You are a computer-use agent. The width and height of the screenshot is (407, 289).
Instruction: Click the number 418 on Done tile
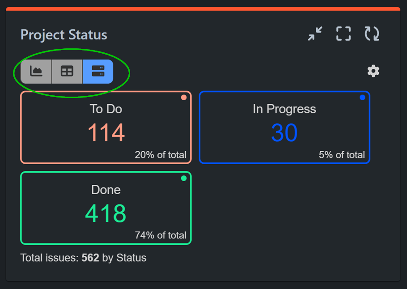pos(106,213)
